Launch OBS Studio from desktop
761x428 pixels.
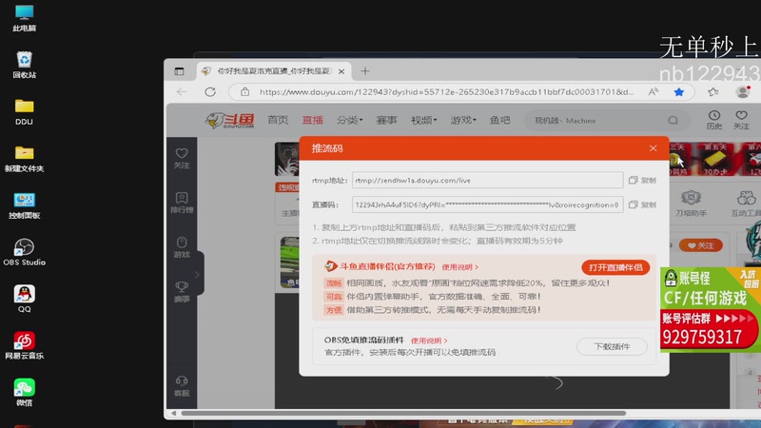tap(25, 252)
